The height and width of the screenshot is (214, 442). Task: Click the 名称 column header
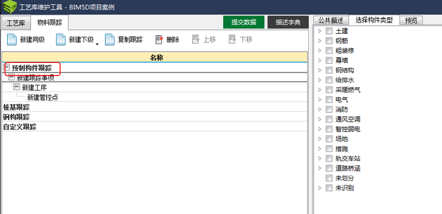[155, 57]
